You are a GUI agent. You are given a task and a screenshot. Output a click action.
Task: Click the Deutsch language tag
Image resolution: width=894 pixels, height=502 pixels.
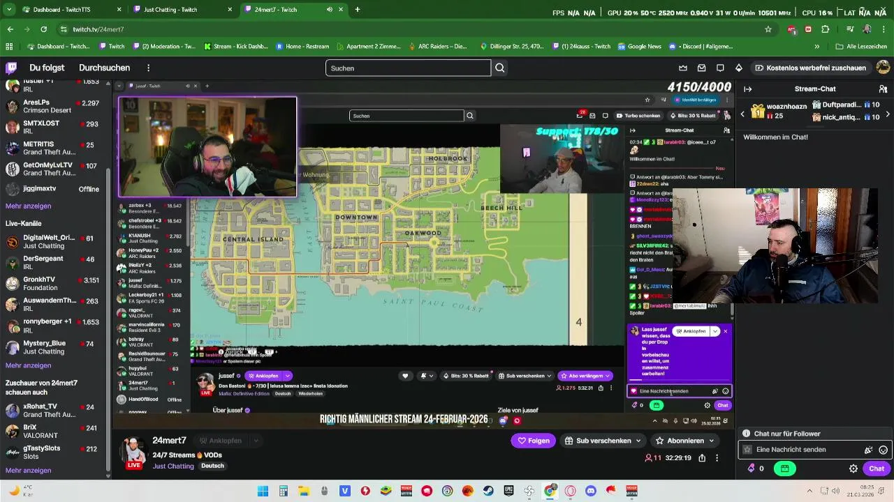[x=212, y=466]
